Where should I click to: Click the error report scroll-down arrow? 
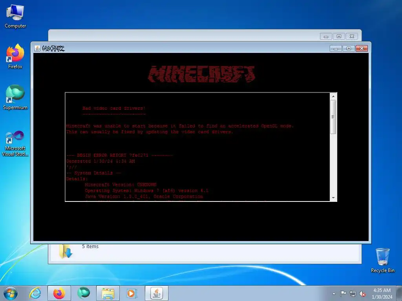click(333, 198)
